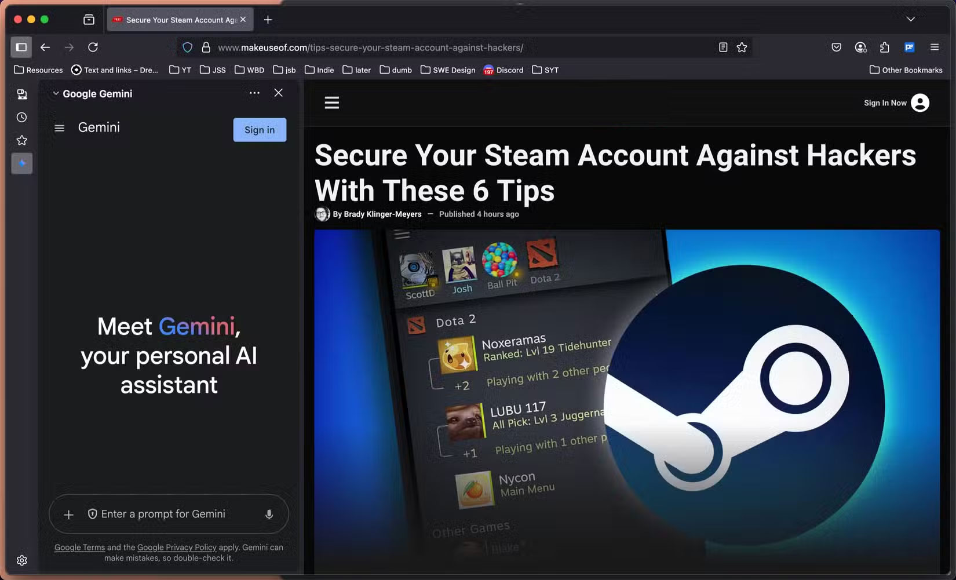Screen dimensions: 956x580
Task: Bookmark the page with the star icon
Action: (742, 48)
